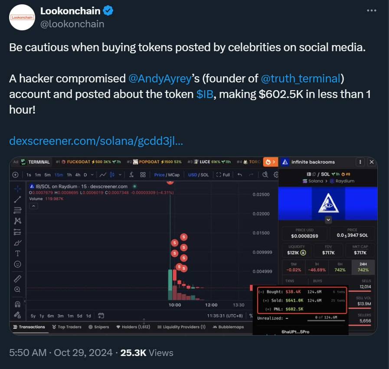
Task: Toggle USD / SOL denomination
Action: pos(199,175)
